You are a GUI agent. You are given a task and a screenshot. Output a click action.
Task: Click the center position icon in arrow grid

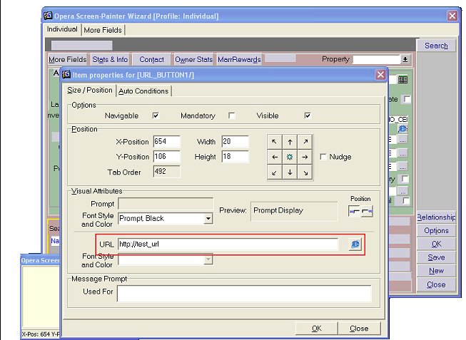click(x=290, y=157)
